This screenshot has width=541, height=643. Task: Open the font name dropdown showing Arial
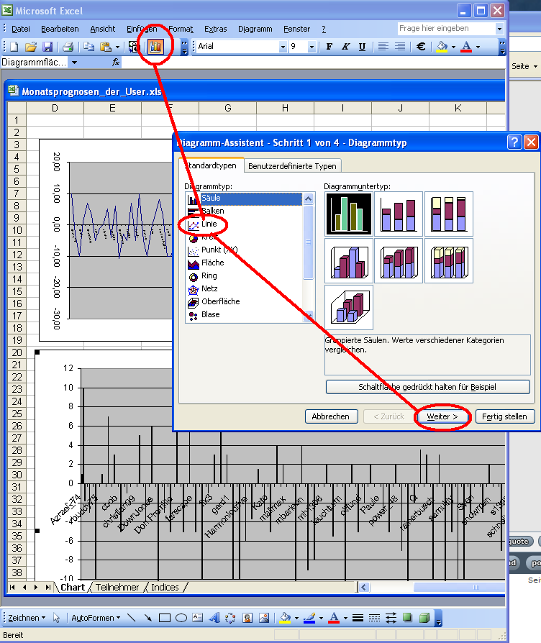click(283, 47)
